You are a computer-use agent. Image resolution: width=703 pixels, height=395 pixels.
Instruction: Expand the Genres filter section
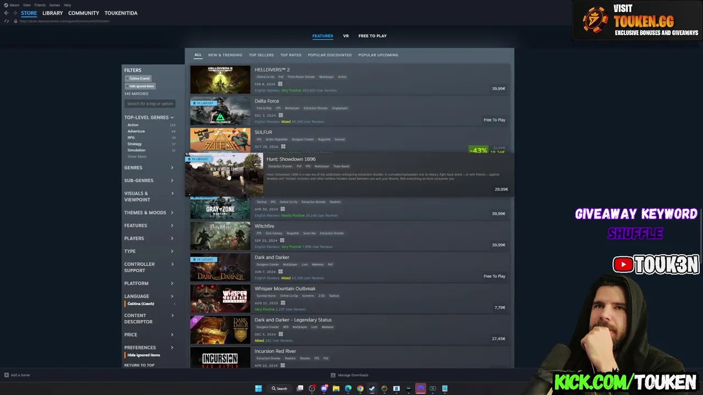click(149, 167)
